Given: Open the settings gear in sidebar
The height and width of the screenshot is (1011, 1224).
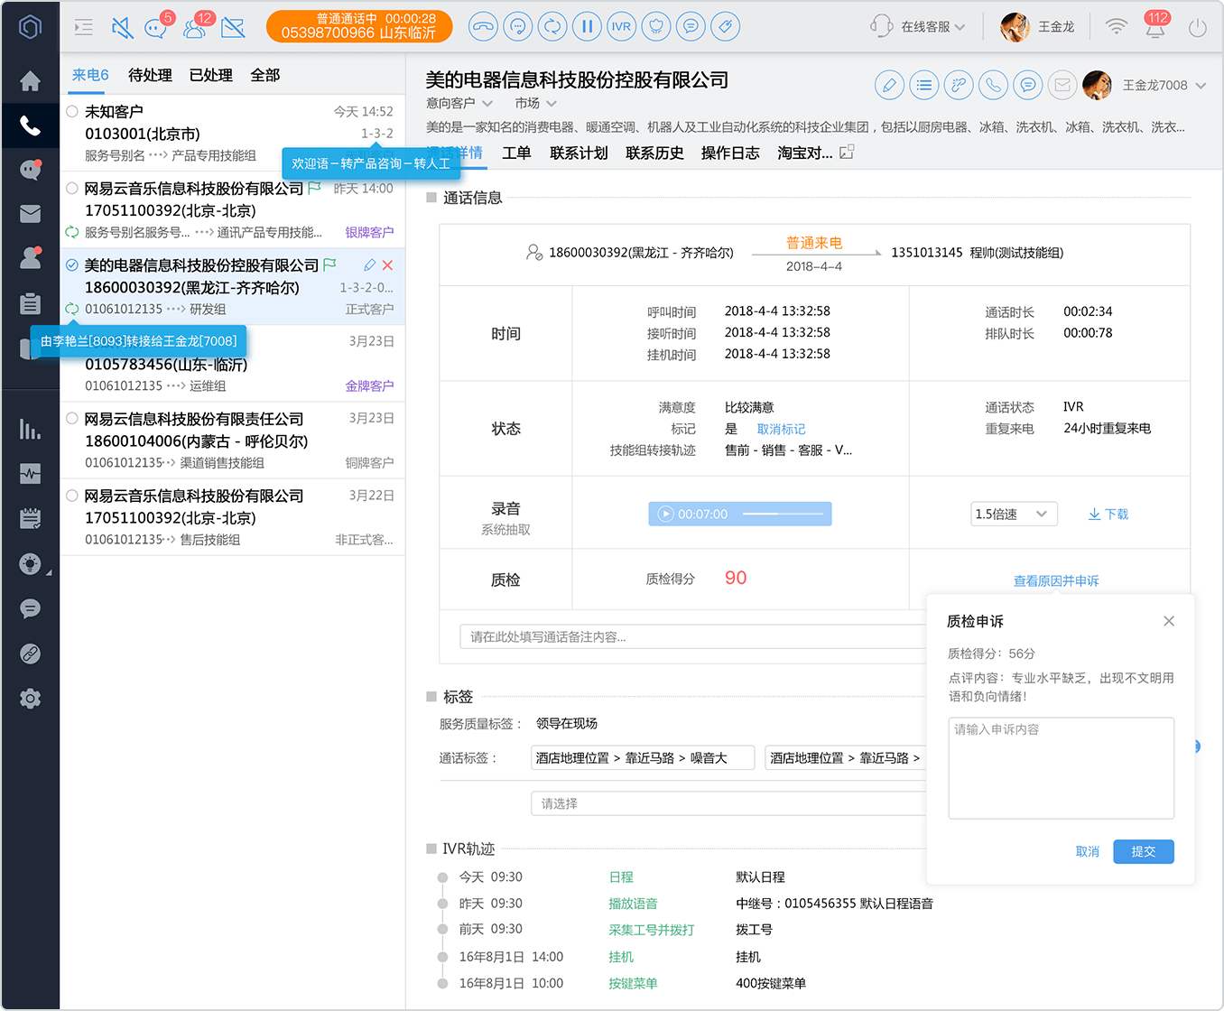Looking at the screenshot, I should [30, 699].
